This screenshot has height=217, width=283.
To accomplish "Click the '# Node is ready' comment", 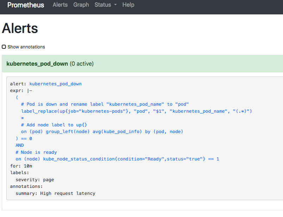I will [x=36, y=152].
